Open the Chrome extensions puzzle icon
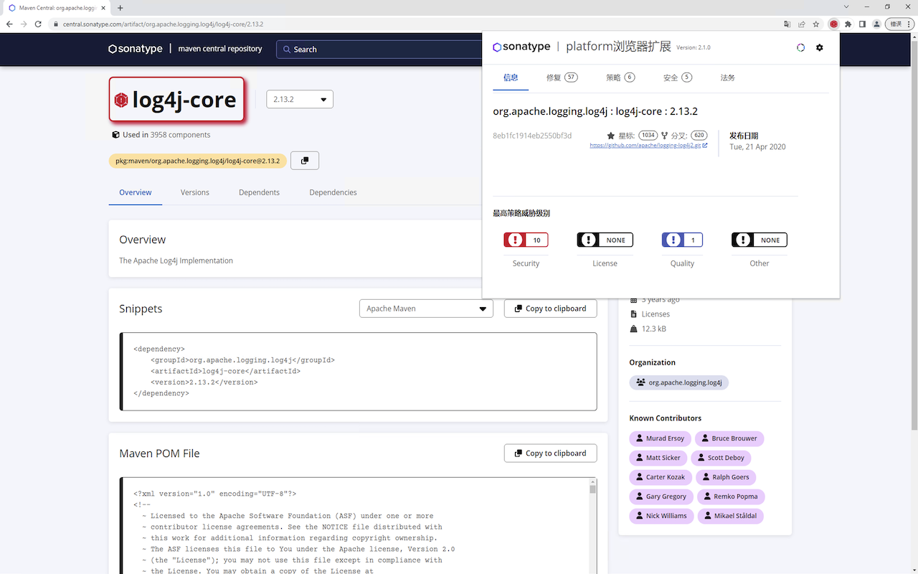 [x=848, y=24]
